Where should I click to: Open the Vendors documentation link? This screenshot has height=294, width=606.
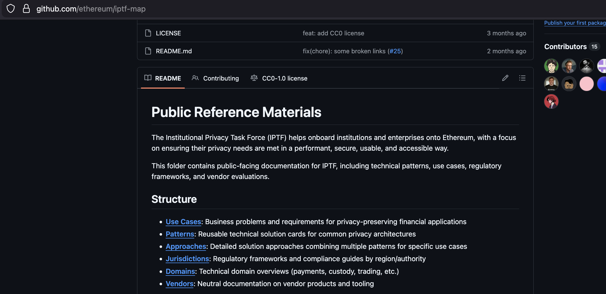(179, 284)
